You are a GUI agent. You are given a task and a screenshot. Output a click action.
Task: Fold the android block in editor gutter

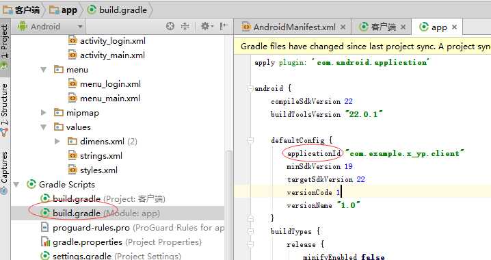tap(250, 89)
